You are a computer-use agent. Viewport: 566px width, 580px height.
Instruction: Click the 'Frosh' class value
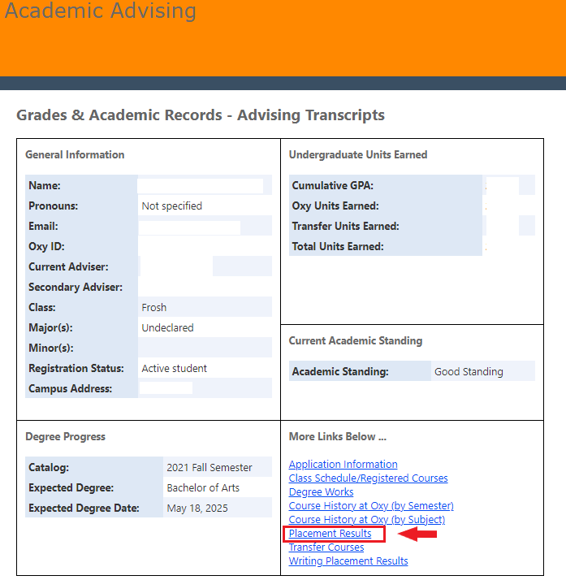[x=153, y=307]
